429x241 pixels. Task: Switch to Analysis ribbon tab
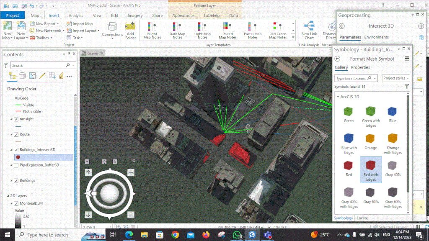(x=76, y=15)
